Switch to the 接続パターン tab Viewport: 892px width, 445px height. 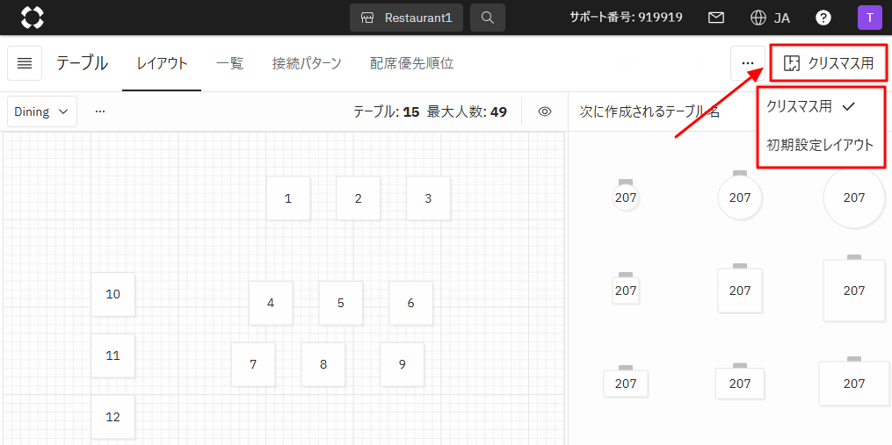[x=307, y=64]
